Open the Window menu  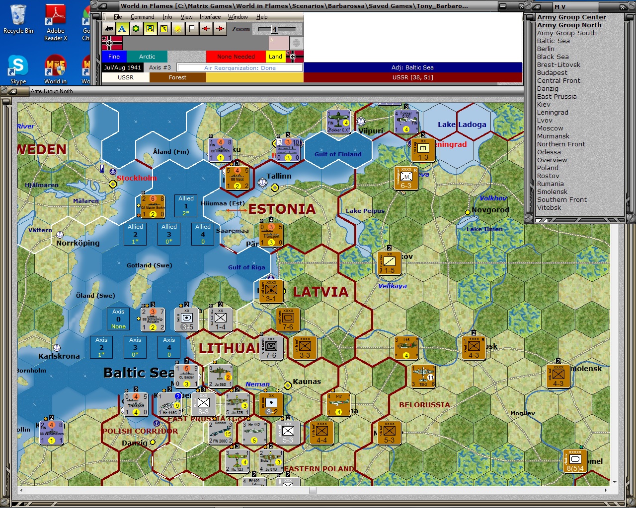pos(238,17)
